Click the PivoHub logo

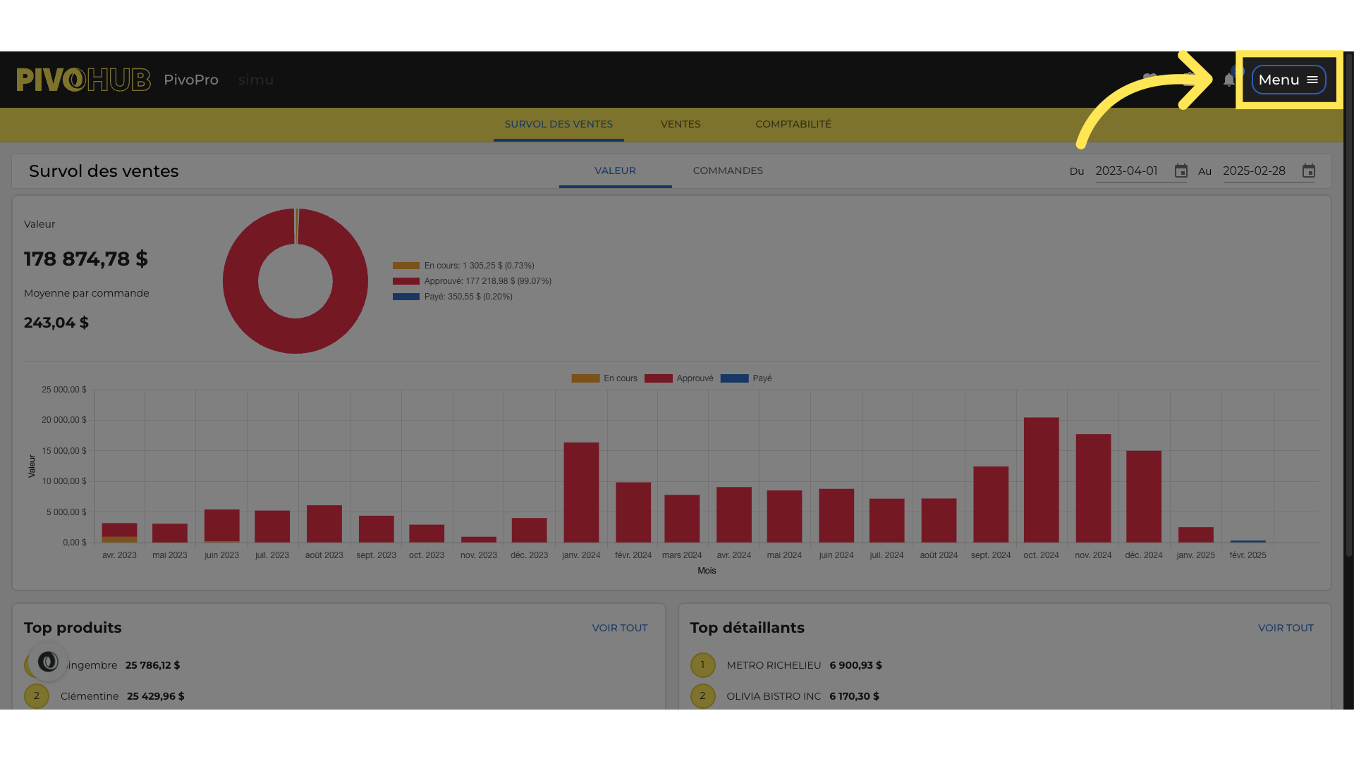83,80
